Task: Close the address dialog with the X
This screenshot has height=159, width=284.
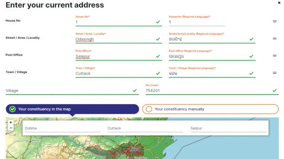Action: 279,3
